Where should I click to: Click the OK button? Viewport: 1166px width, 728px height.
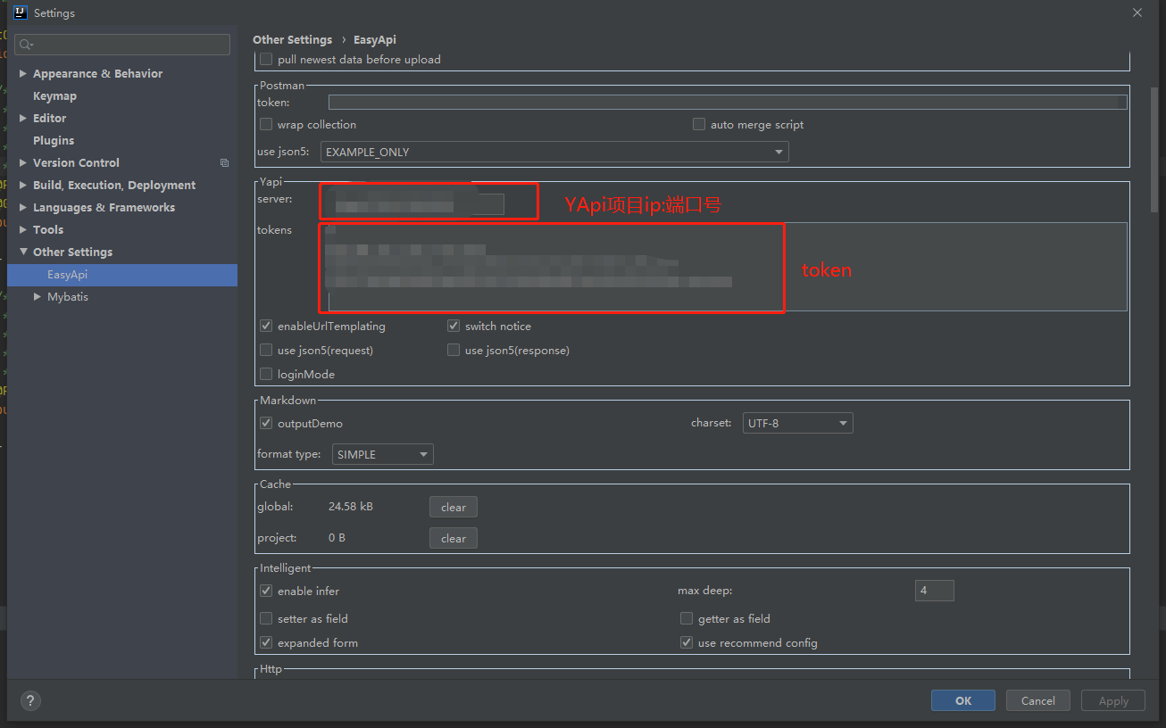[963, 701]
